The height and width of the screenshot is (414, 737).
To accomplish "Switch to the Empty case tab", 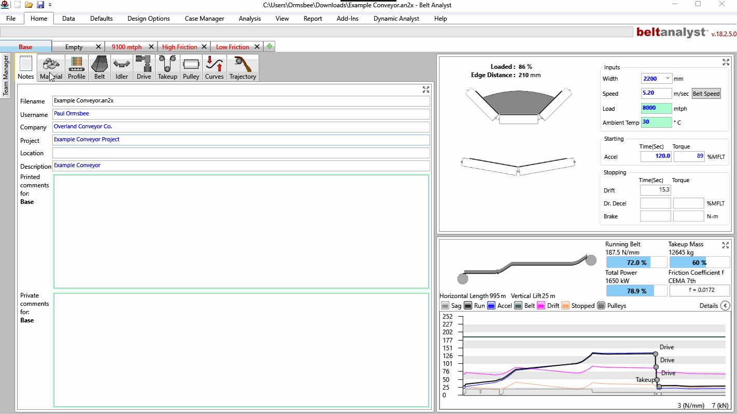I will coord(74,47).
